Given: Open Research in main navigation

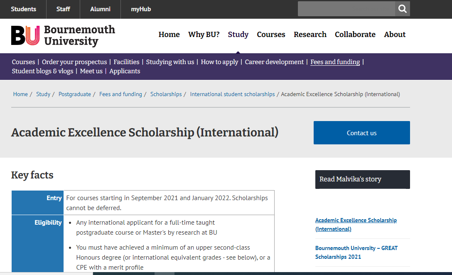Looking at the screenshot, I should click(310, 35).
